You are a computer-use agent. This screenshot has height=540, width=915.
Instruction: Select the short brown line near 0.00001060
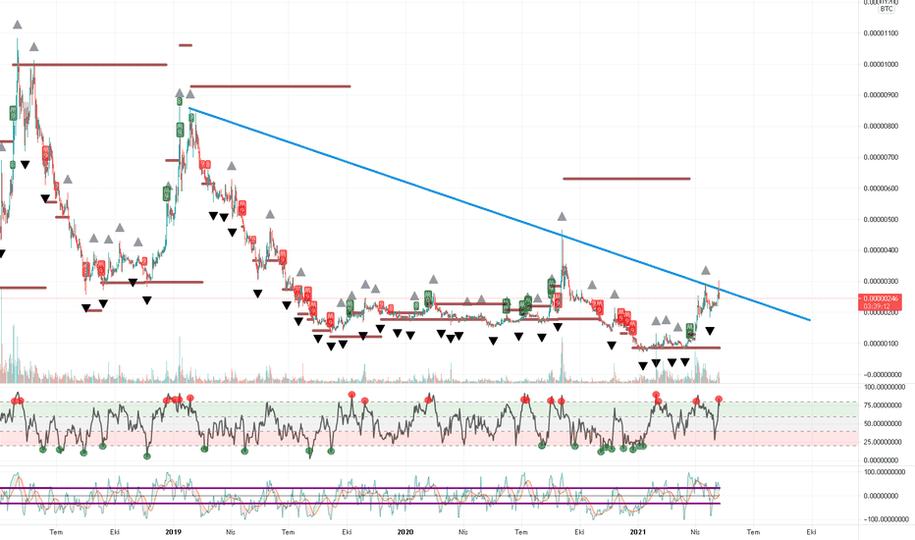pos(186,45)
